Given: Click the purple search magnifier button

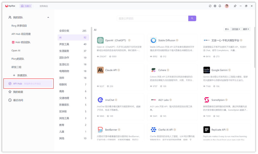Looking at the screenshot, I should click(192, 18).
